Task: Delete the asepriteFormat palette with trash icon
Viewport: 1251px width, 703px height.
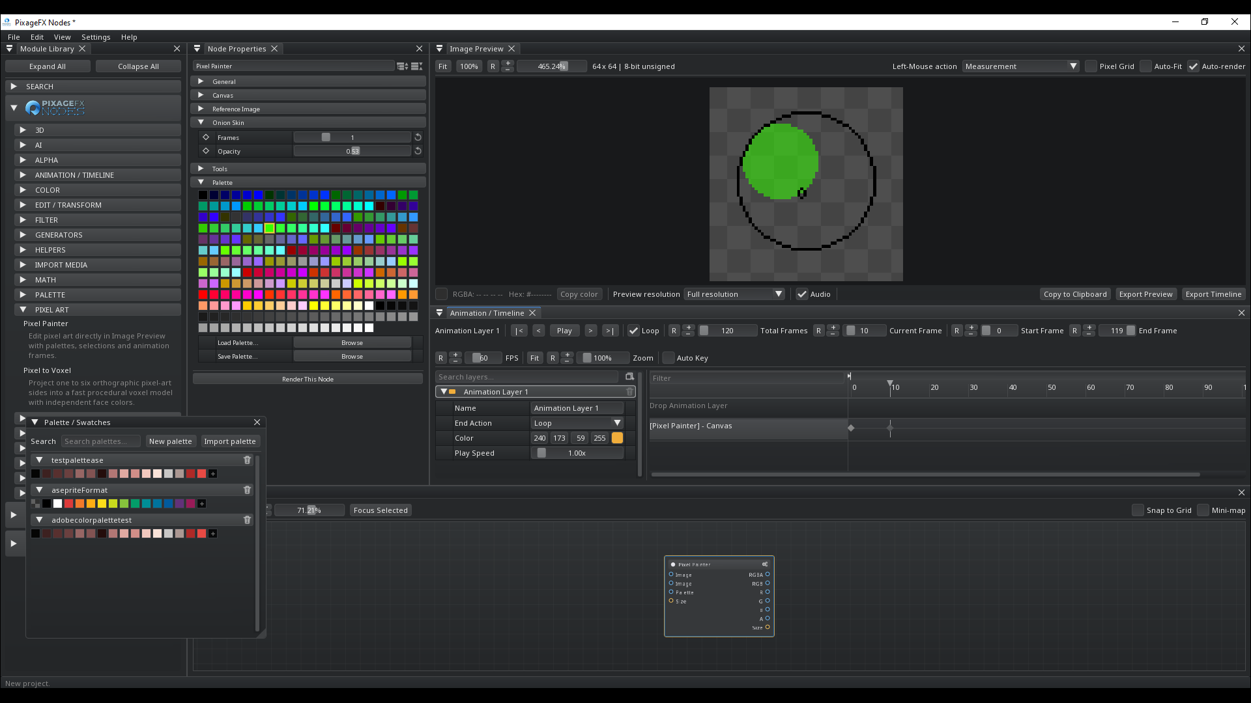Action: tap(247, 490)
